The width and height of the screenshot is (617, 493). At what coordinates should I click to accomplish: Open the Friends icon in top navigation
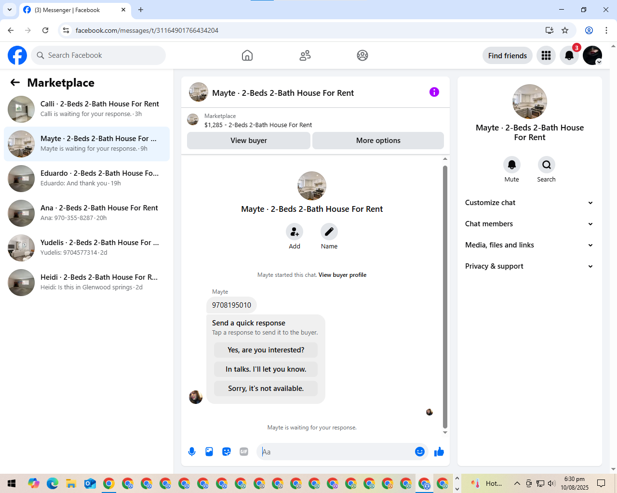click(x=305, y=55)
